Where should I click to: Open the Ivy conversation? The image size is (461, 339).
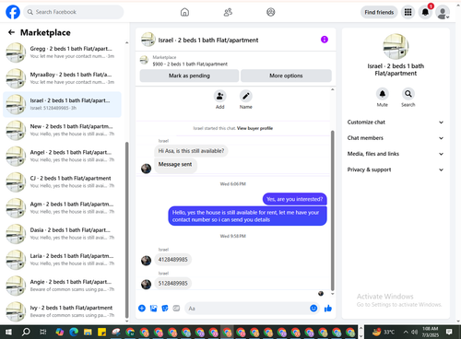[62, 311]
